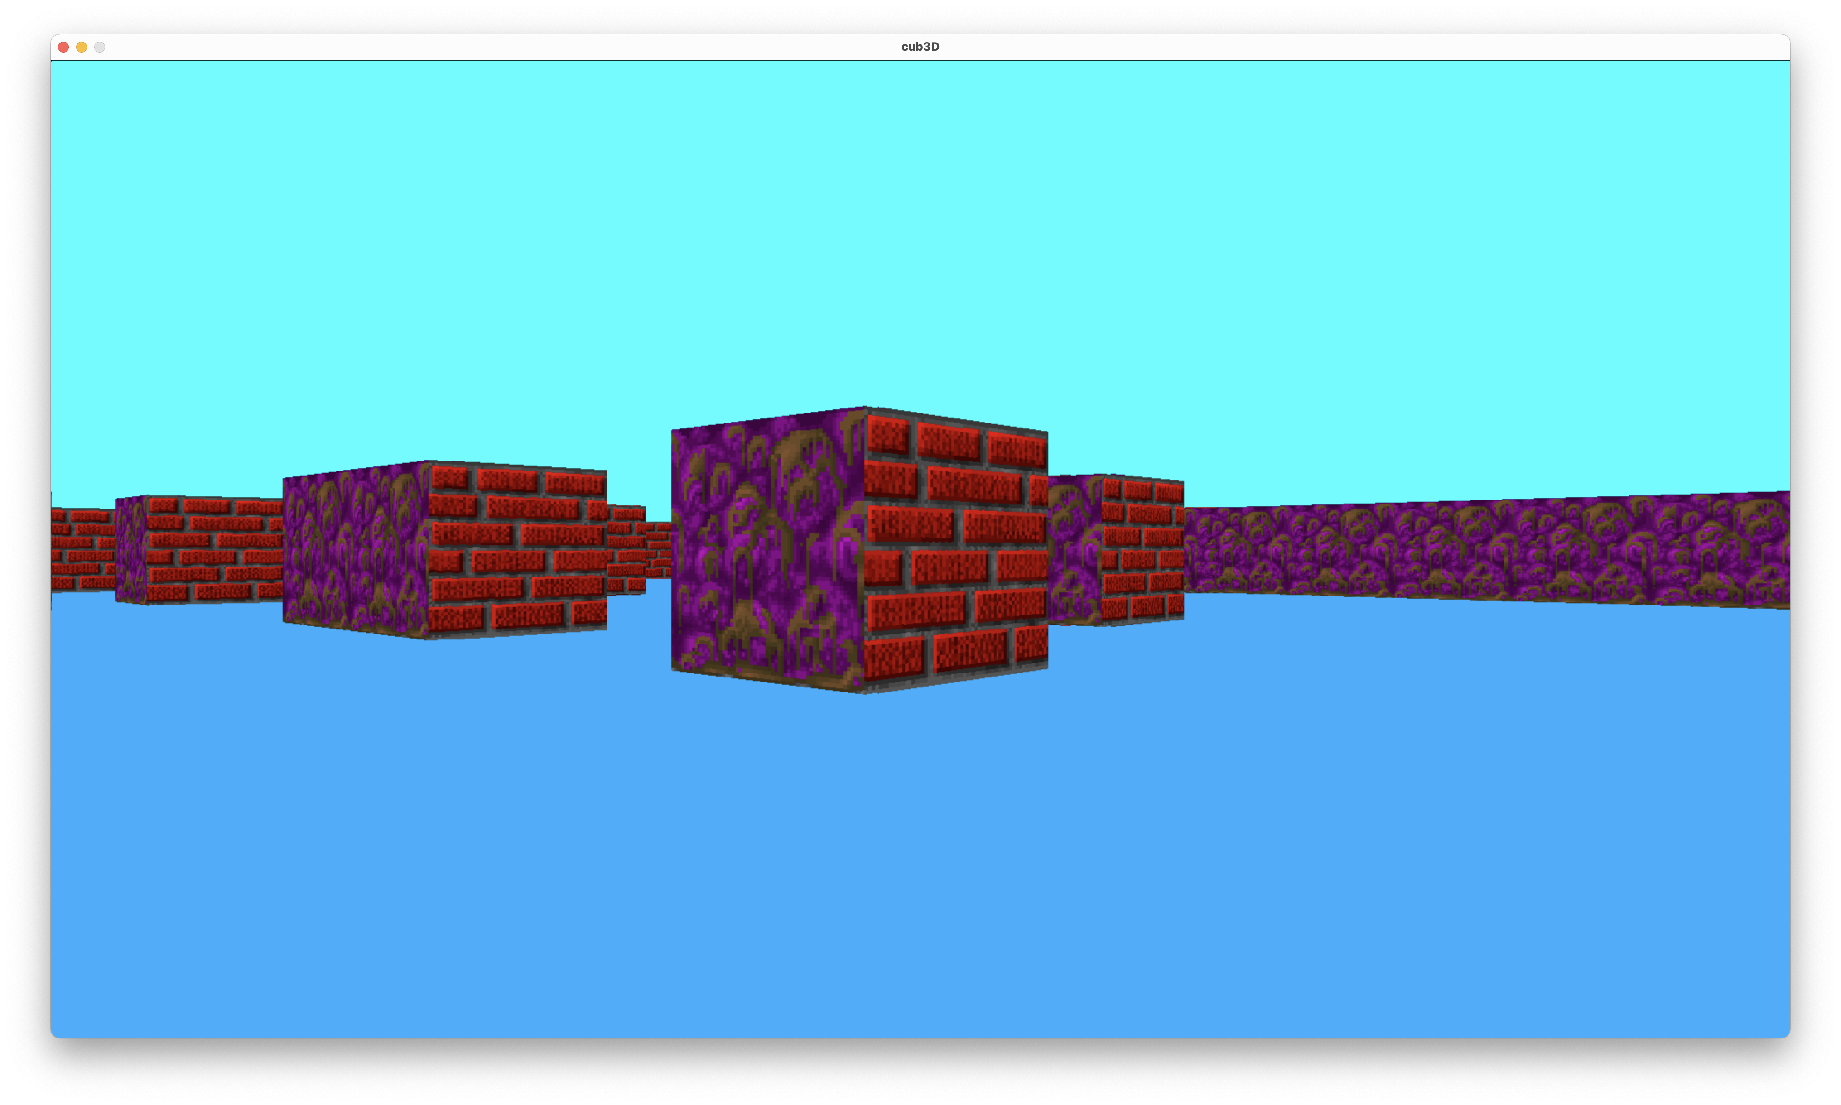Click the yellow minimize button
The image size is (1841, 1105).
tap(81, 47)
